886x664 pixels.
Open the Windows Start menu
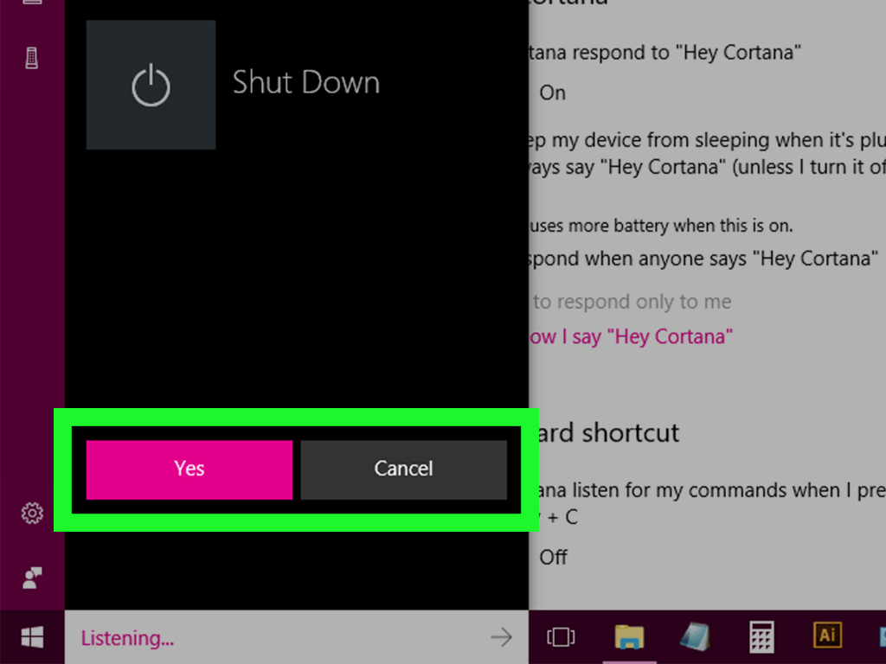32,637
